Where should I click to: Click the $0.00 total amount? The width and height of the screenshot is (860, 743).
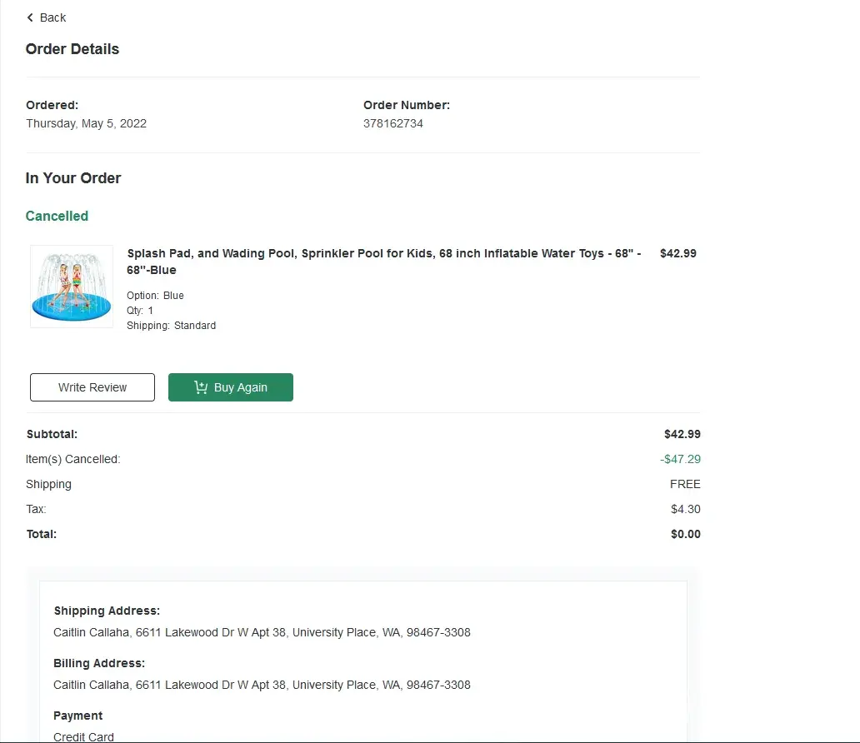click(685, 534)
